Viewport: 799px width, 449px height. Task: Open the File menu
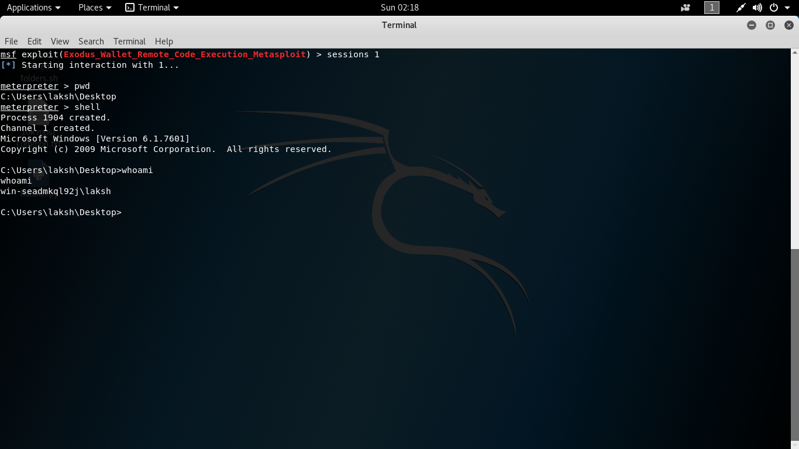point(11,42)
